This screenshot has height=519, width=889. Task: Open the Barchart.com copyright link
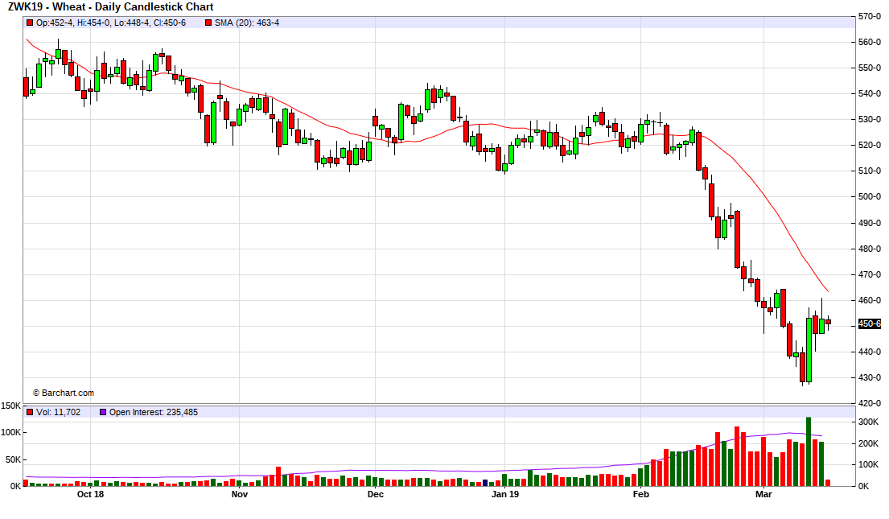coord(63,393)
